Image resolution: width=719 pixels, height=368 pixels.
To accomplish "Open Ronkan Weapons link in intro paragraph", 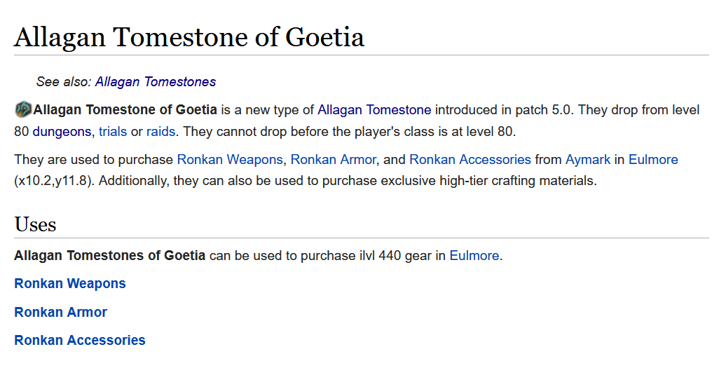I will click(x=230, y=160).
